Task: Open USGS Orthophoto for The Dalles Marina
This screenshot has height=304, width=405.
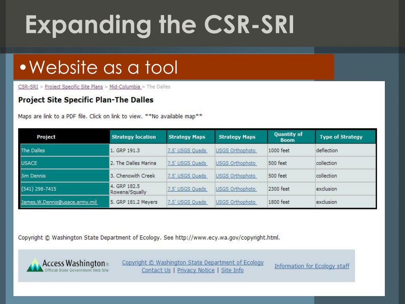Action: coord(236,163)
